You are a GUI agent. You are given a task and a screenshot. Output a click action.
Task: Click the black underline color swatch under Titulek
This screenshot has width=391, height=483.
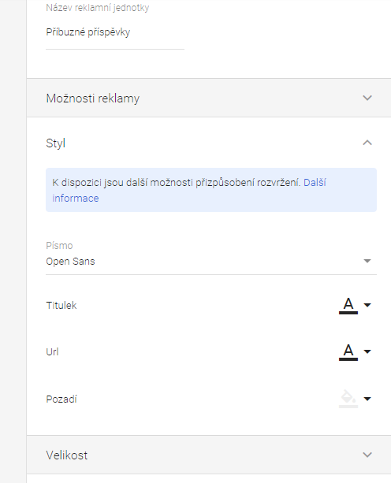click(348, 313)
